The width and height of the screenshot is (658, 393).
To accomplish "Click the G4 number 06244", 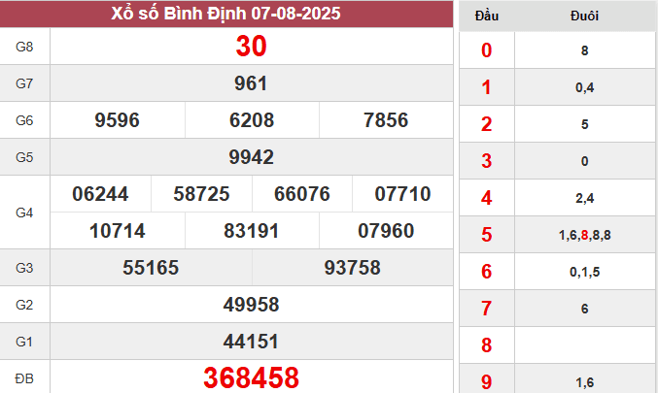I will click(x=100, y=194).
